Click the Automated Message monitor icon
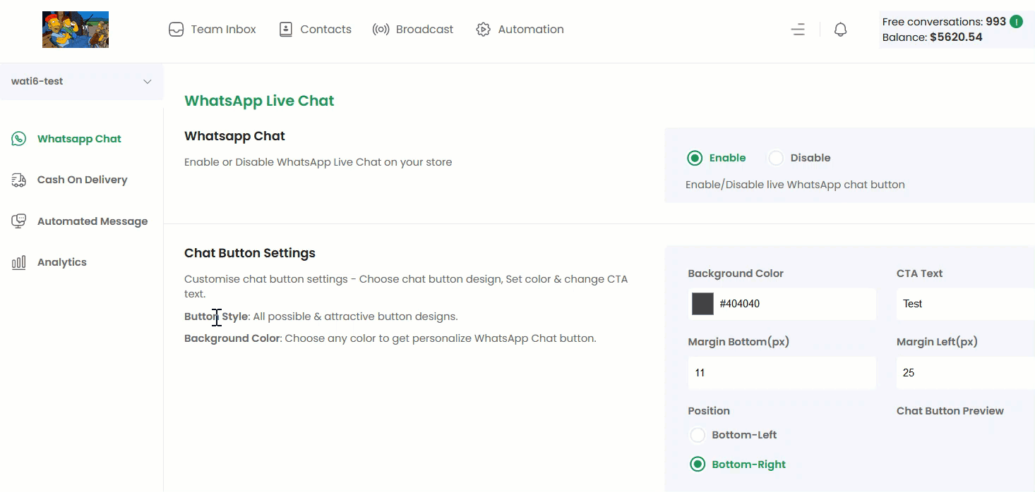Screen dimensions: 1035x492 pos(19,221)
